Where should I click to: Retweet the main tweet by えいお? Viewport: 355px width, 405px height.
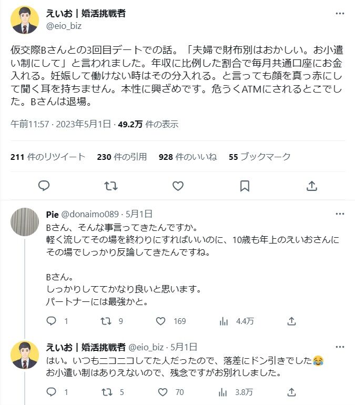pyautogui.click(x=111, y=186)
